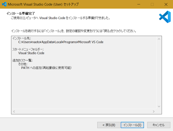The width and height of the screenshot is (173, 131).
Task: Click the VS Code icon in title bar
Action: pyautogui.click(x=4, y=4)
